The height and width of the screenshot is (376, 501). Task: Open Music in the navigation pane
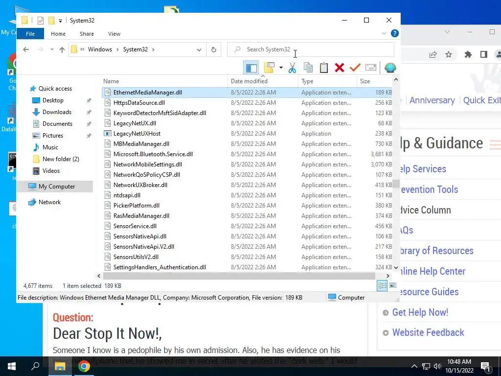pyautogui.click(x=50, y=147)
